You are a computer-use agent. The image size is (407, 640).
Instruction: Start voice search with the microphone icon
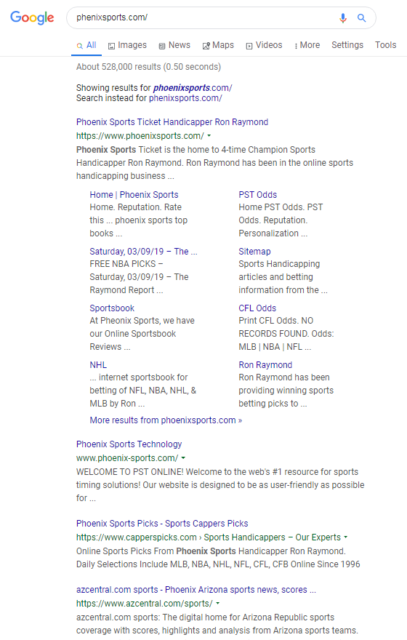click(x=343, y=17)
